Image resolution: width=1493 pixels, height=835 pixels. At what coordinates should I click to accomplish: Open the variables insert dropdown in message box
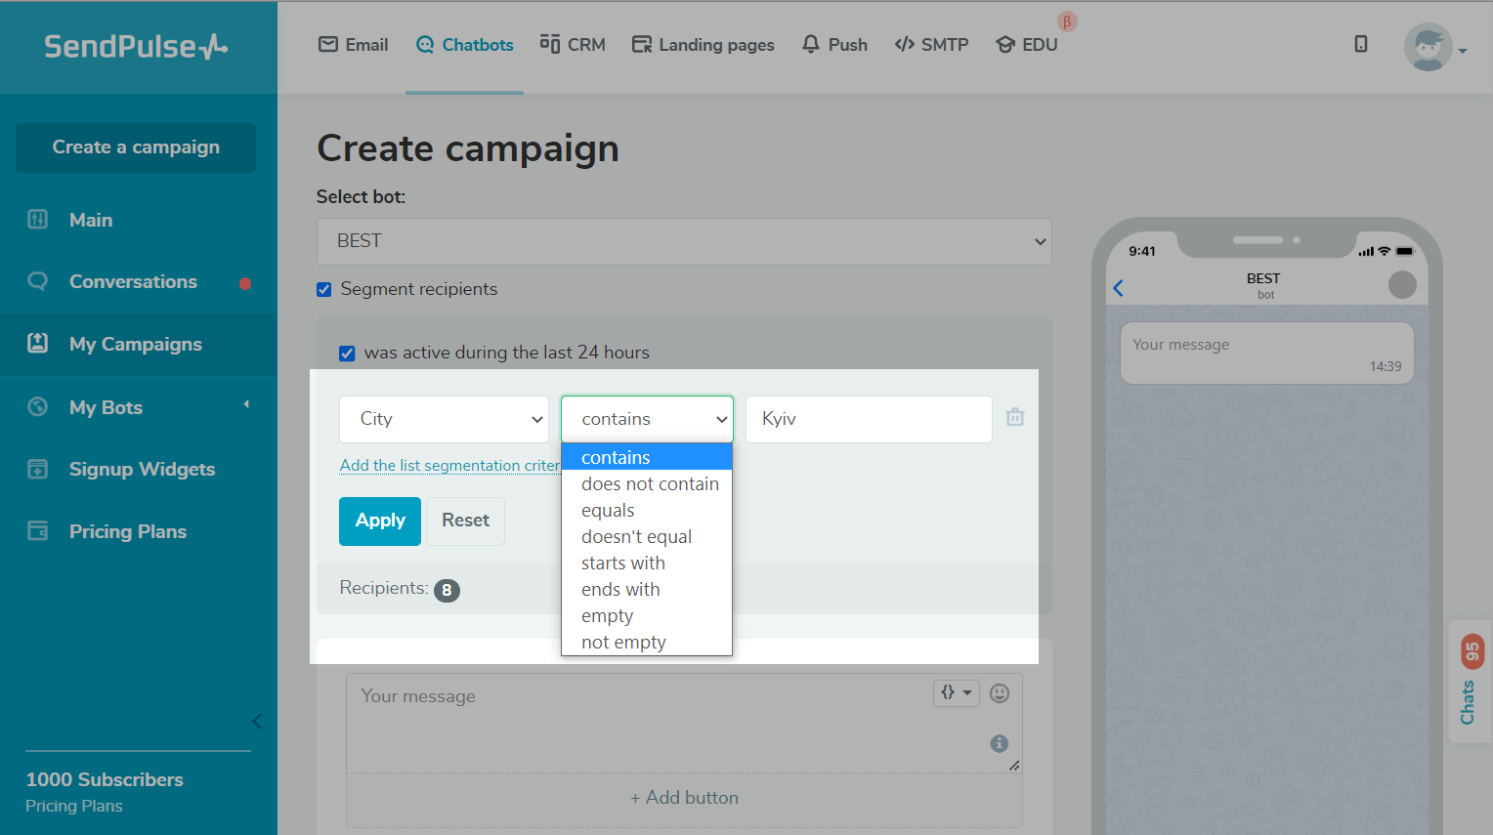956,692
